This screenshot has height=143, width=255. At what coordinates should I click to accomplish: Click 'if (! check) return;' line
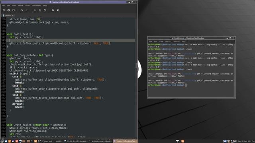pyautogui.click(x=24, y=68)
